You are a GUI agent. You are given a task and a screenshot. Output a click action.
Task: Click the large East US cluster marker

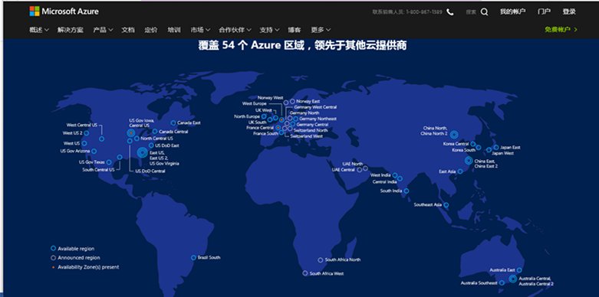tap(142, 153)
